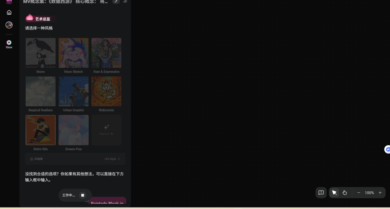Screen dimensions: 390x209
Task: Click the Dream-Pop label text
Action: (x=73, y=149)
